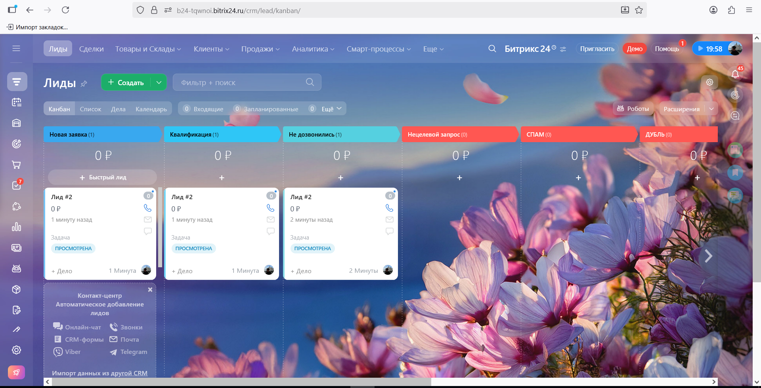This screenshot has height=388, width=761.
Task: Close the Контакт-центр panel
Action: (150, 289)
